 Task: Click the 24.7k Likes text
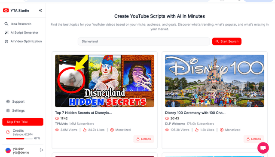point(96,130)
